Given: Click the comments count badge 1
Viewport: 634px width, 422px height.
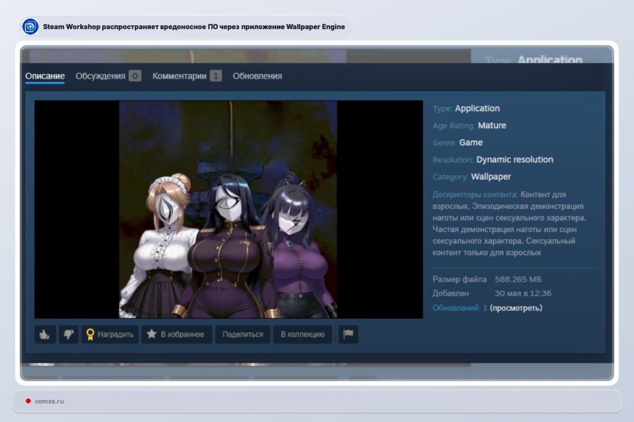Looking at the screenshot, I should (216, 76).
